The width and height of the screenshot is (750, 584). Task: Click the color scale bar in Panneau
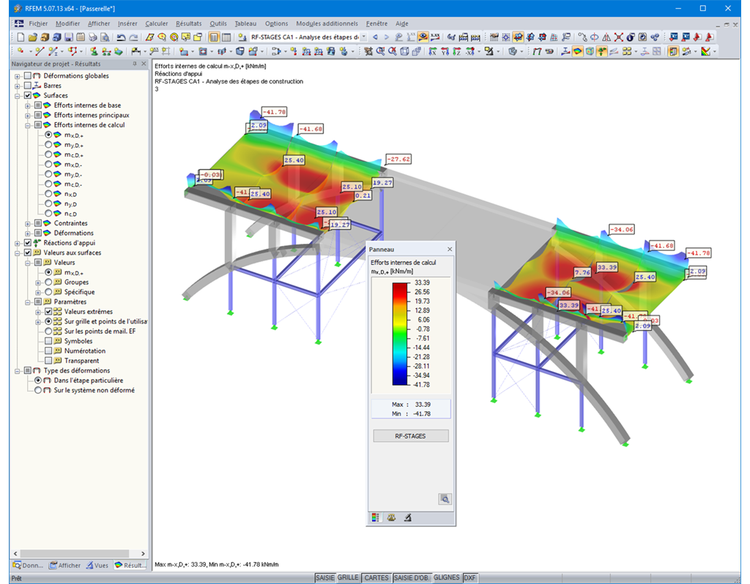pos(399,334)
